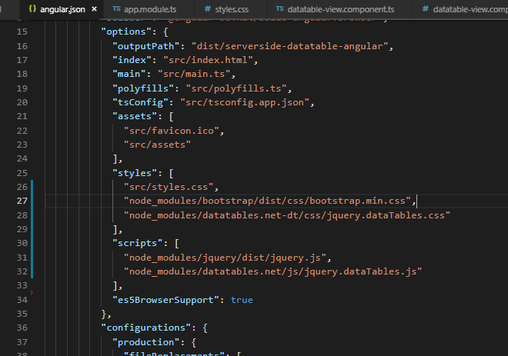Activate the angular.json tab label
Viewport: 508px width, 356px height.
point(62,8)
